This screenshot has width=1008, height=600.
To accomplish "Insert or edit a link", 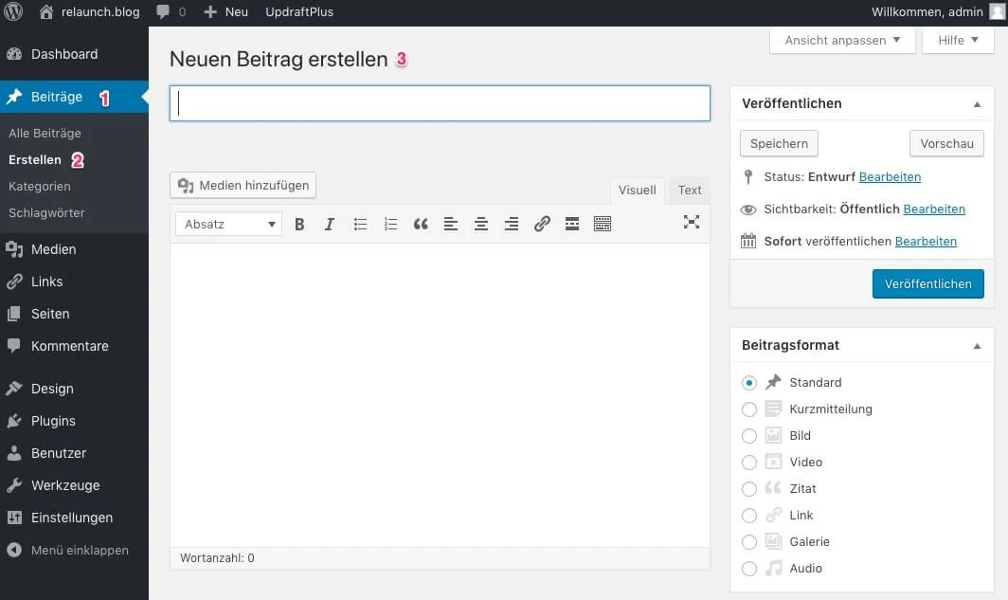I will click(542, 224).
